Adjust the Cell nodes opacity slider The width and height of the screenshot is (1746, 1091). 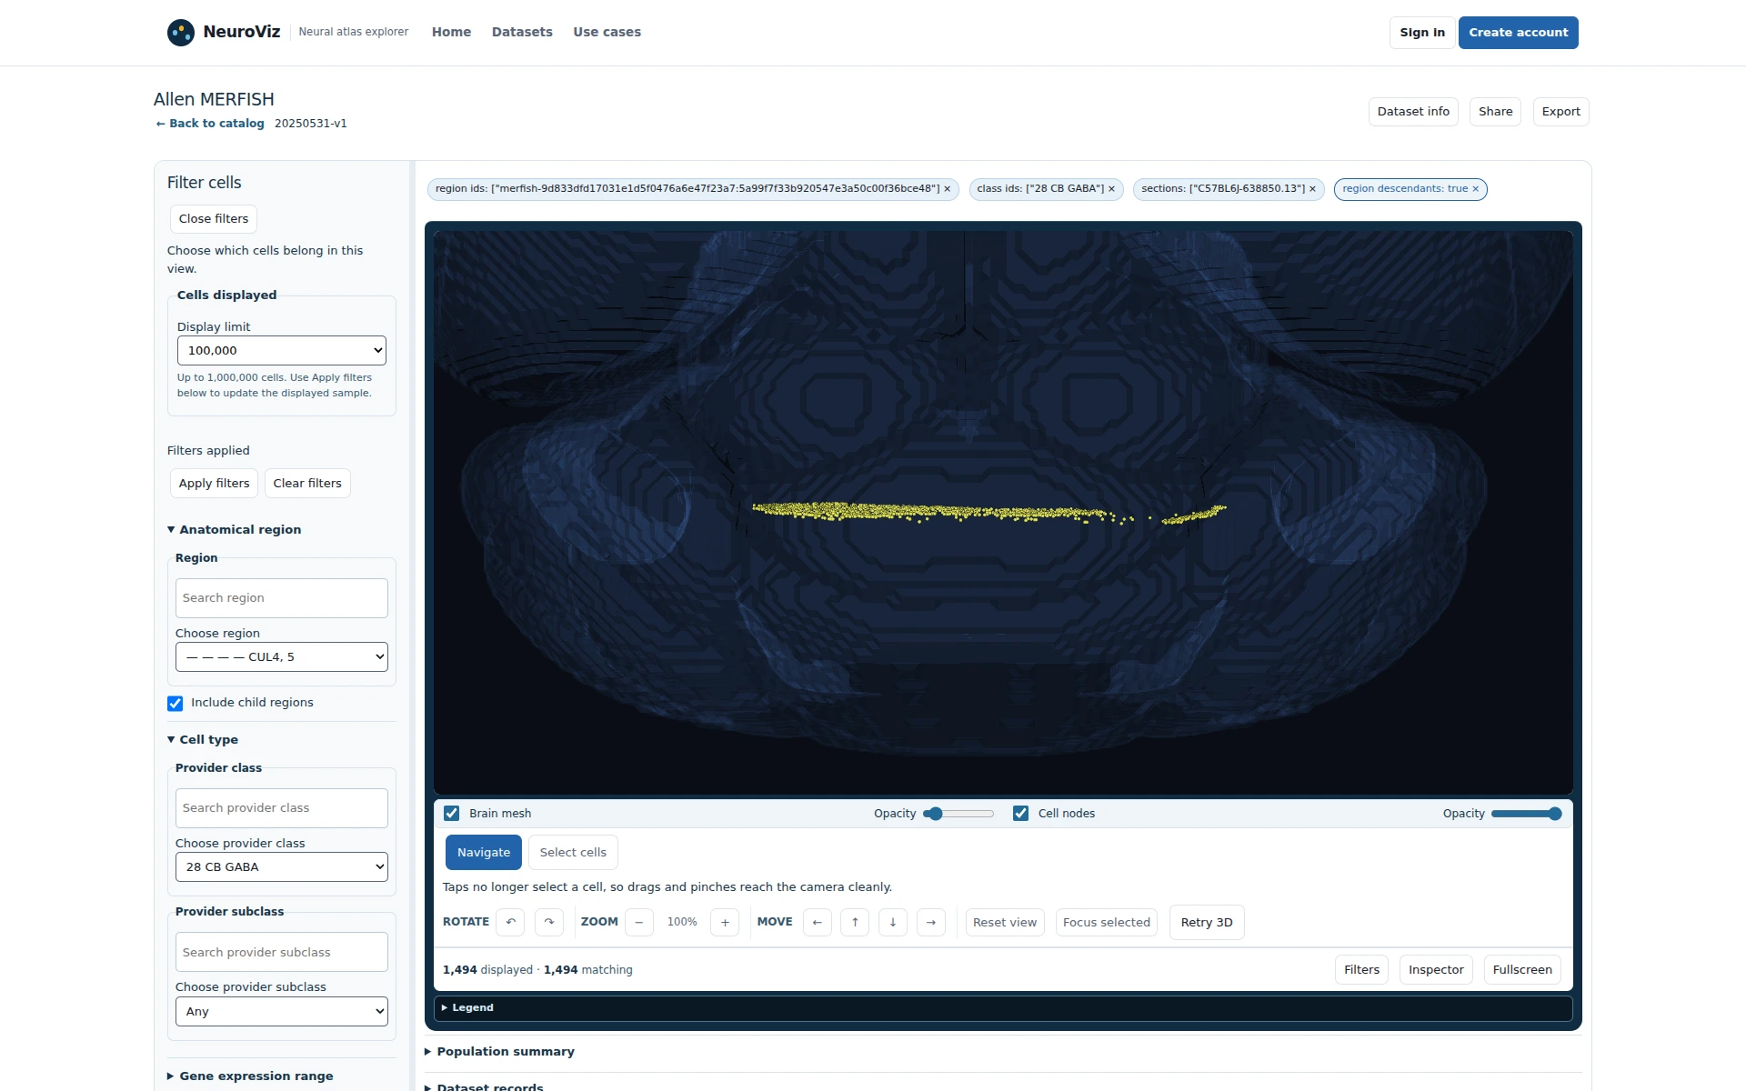click(1527, 814)
